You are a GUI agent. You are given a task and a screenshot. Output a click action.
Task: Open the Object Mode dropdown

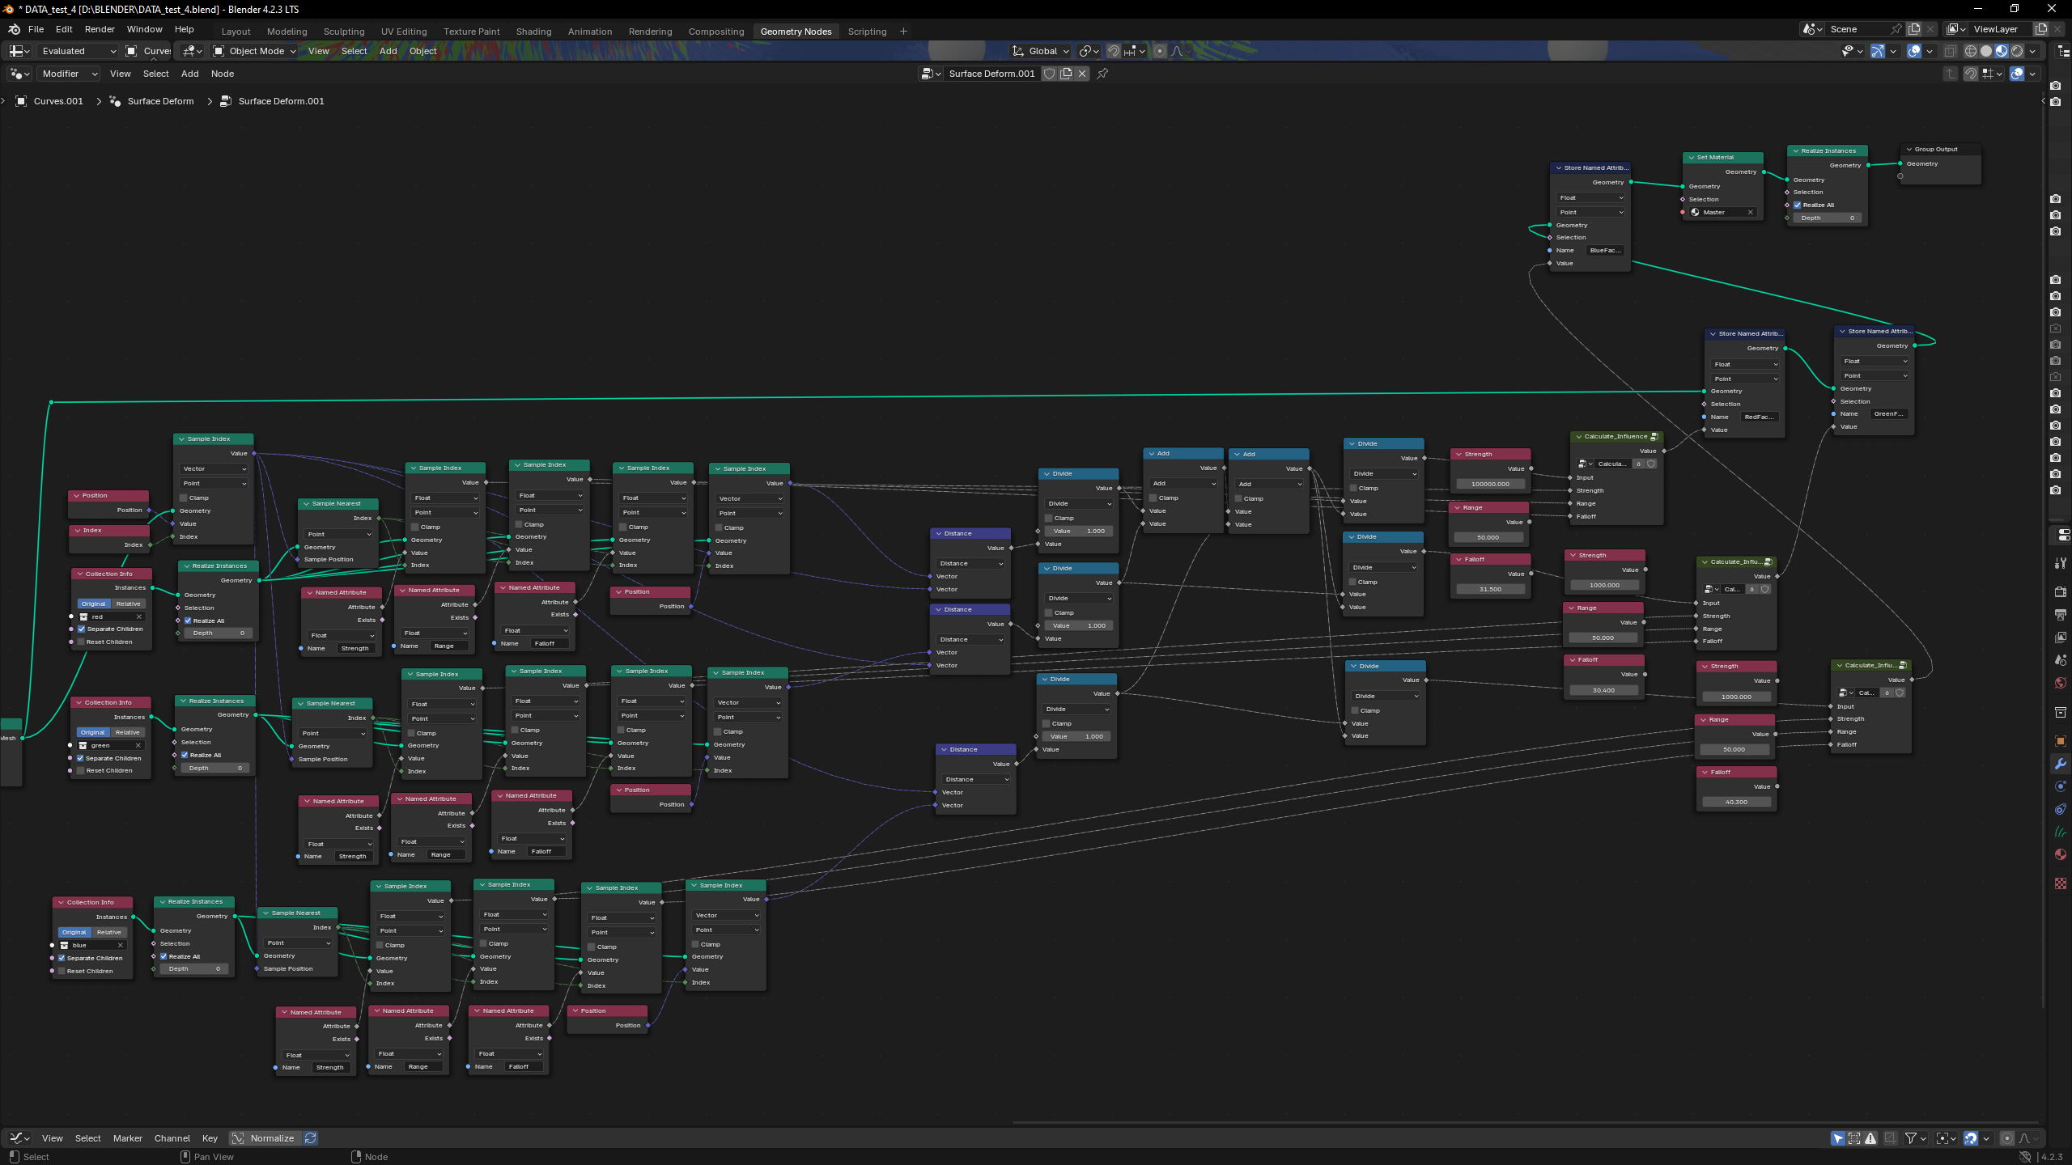coord(255,51)
